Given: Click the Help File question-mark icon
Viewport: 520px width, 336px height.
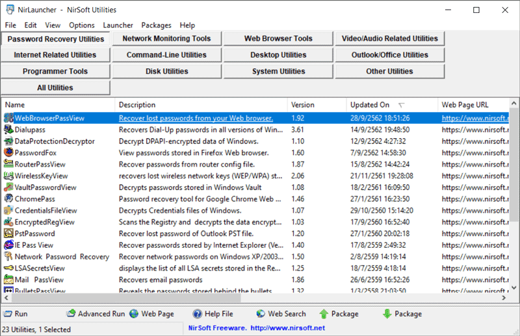Looking at the screenshot, I should click(198, 314).
